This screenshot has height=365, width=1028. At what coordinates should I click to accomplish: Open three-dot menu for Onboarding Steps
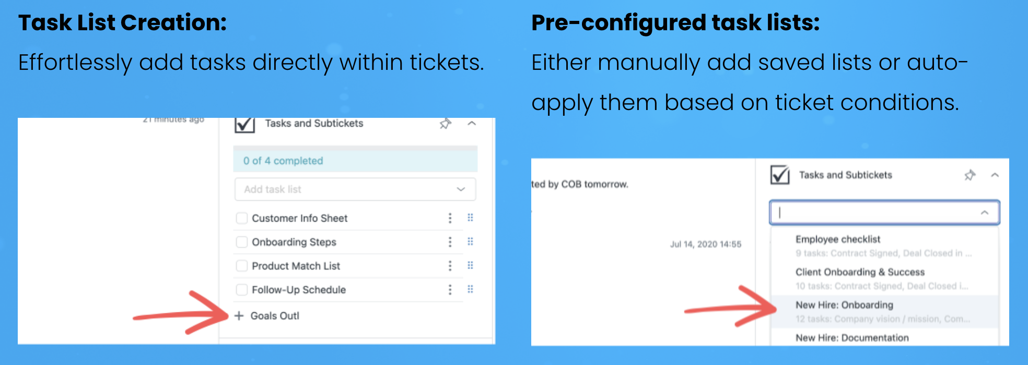coord(450,242)
